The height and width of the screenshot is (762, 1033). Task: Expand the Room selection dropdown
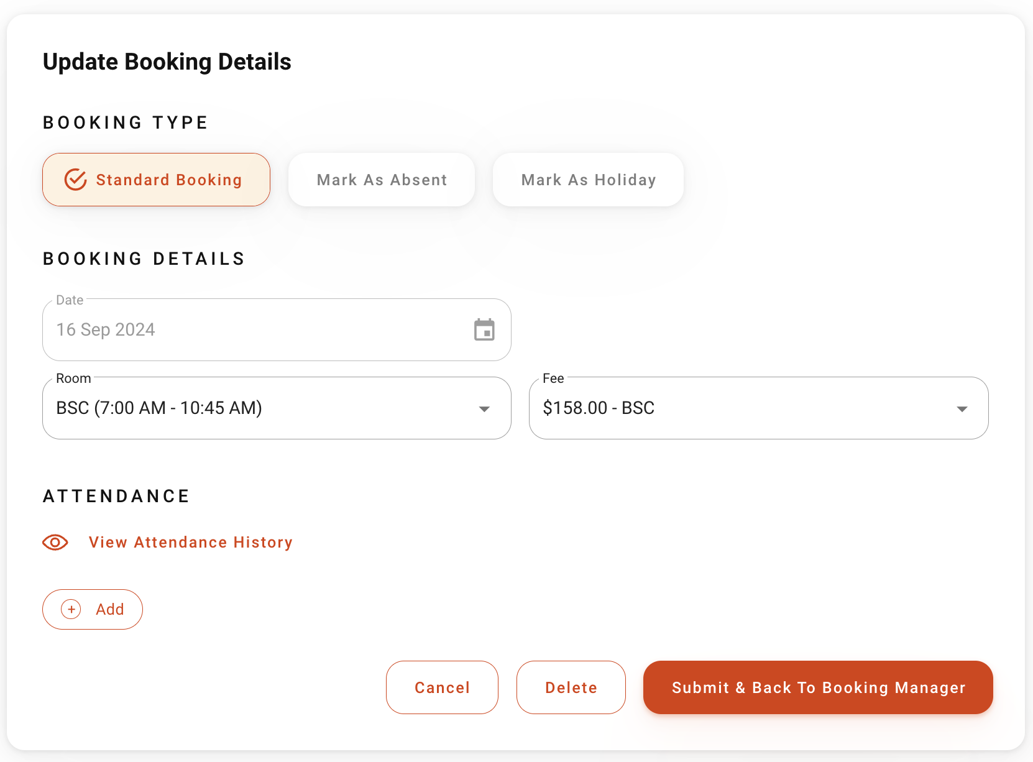[x=277, y=408]
